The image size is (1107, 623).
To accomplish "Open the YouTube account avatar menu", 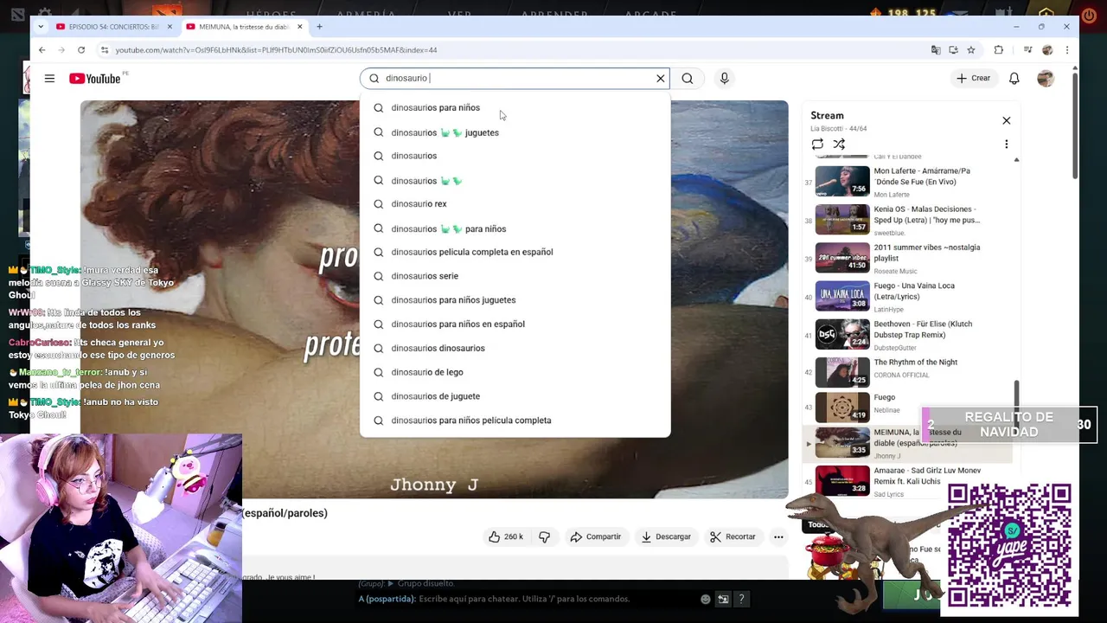I will [1046, 79].
